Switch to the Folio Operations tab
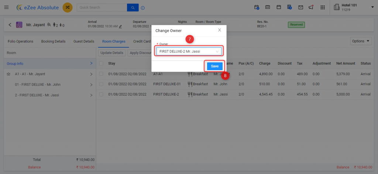378x174 pixels. (21, 41)
